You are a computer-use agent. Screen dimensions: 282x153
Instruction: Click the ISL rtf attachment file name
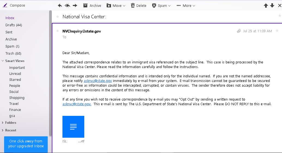[x=73, y=141]
